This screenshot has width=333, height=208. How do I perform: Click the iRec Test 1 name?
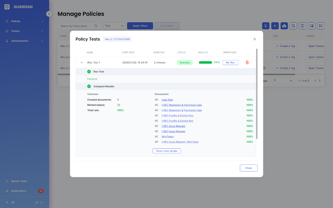point(94,63)
